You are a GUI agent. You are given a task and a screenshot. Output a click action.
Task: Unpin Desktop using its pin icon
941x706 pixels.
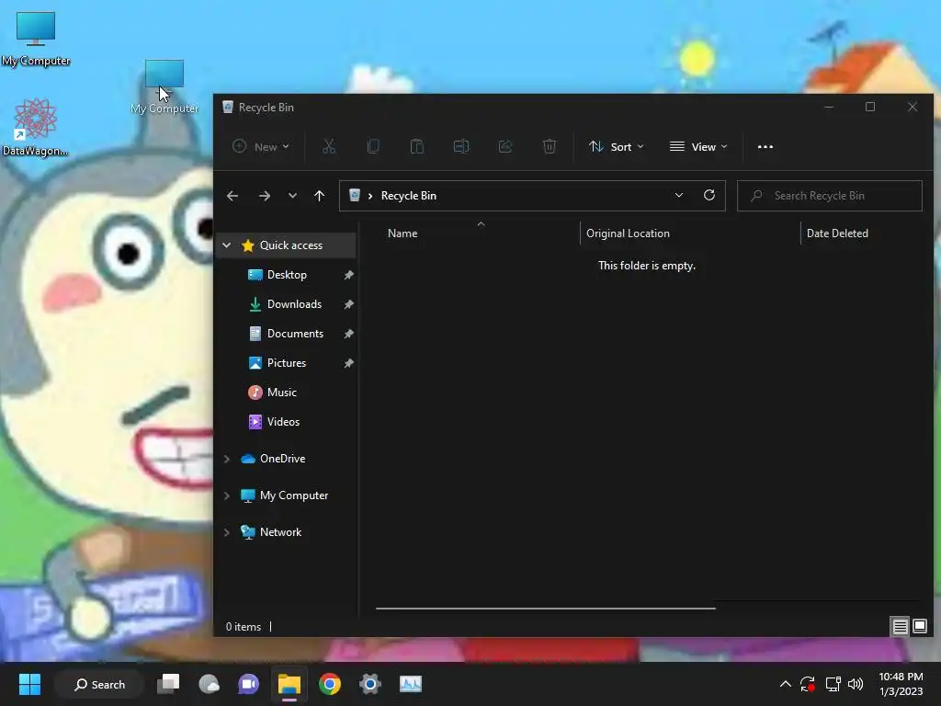click(348, 275)
